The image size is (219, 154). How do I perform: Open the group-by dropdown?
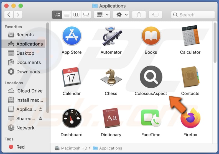point(102,15)
